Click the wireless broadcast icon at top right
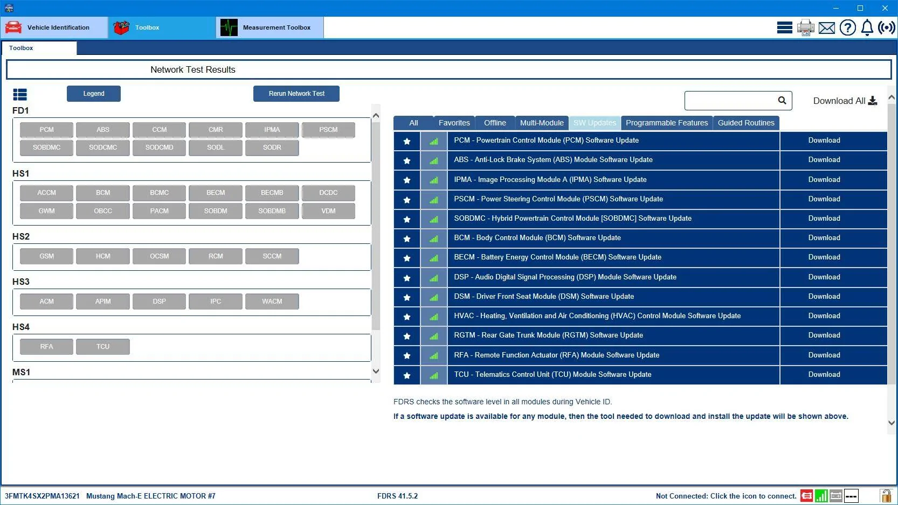 [x=887, y=27]
